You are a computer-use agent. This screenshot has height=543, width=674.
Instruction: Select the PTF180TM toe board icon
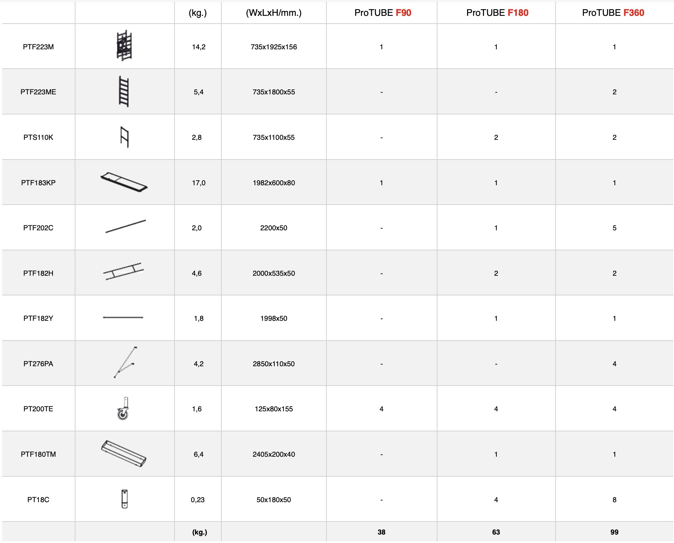click(x=124, y=454)
